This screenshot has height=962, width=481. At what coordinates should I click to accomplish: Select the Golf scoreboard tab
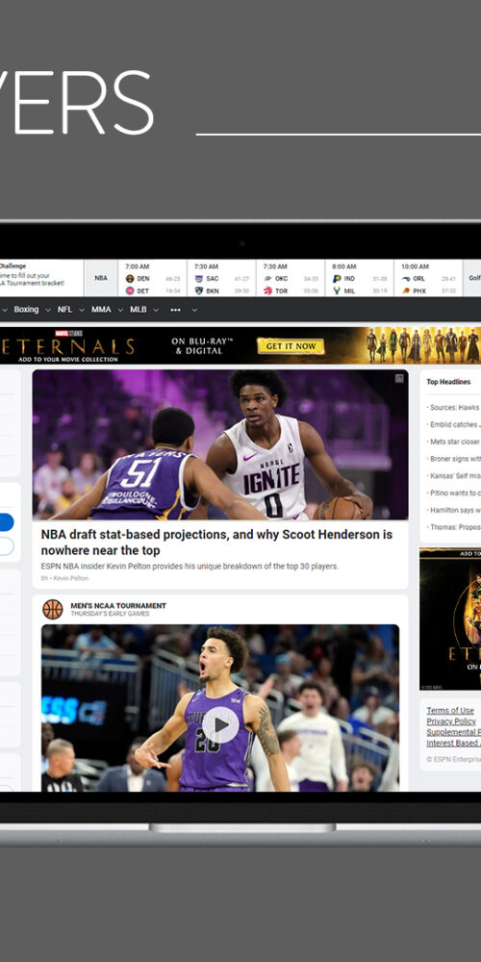tap(471, 279)
